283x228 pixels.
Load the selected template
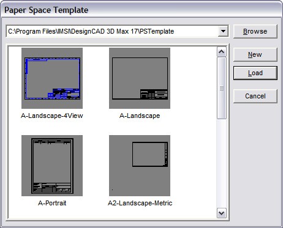[x=255, y=73]
